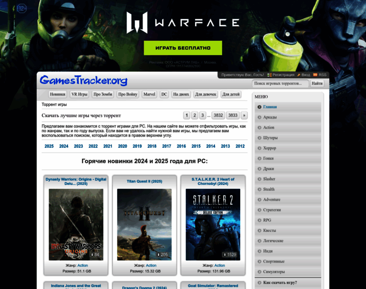Open the Titan Quest II (2025) title link
366x289 pixels.
tap(144, 182)
